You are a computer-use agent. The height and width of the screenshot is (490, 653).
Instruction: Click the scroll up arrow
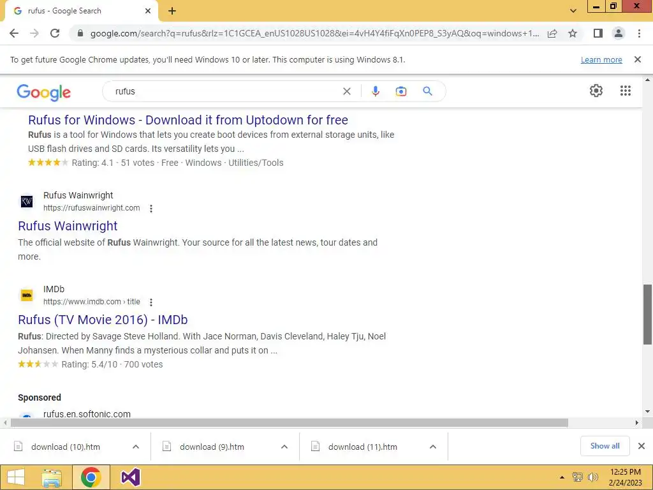647,80
